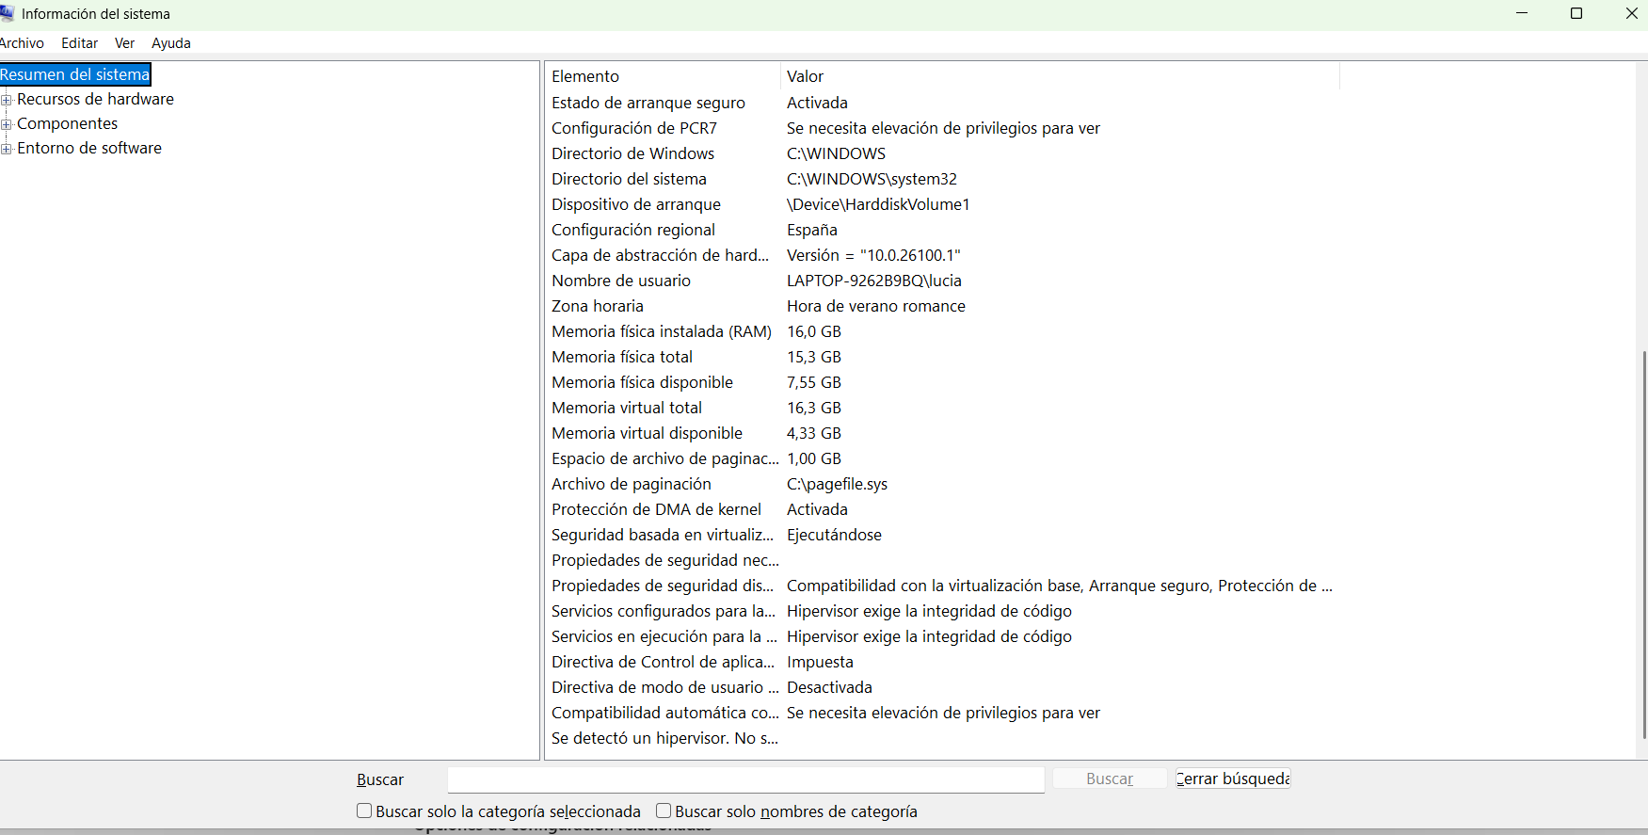Select Resumen del sistema in the tree

click(x=75, y=74)
